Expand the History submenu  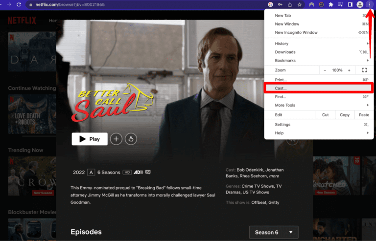pos(319,44)
